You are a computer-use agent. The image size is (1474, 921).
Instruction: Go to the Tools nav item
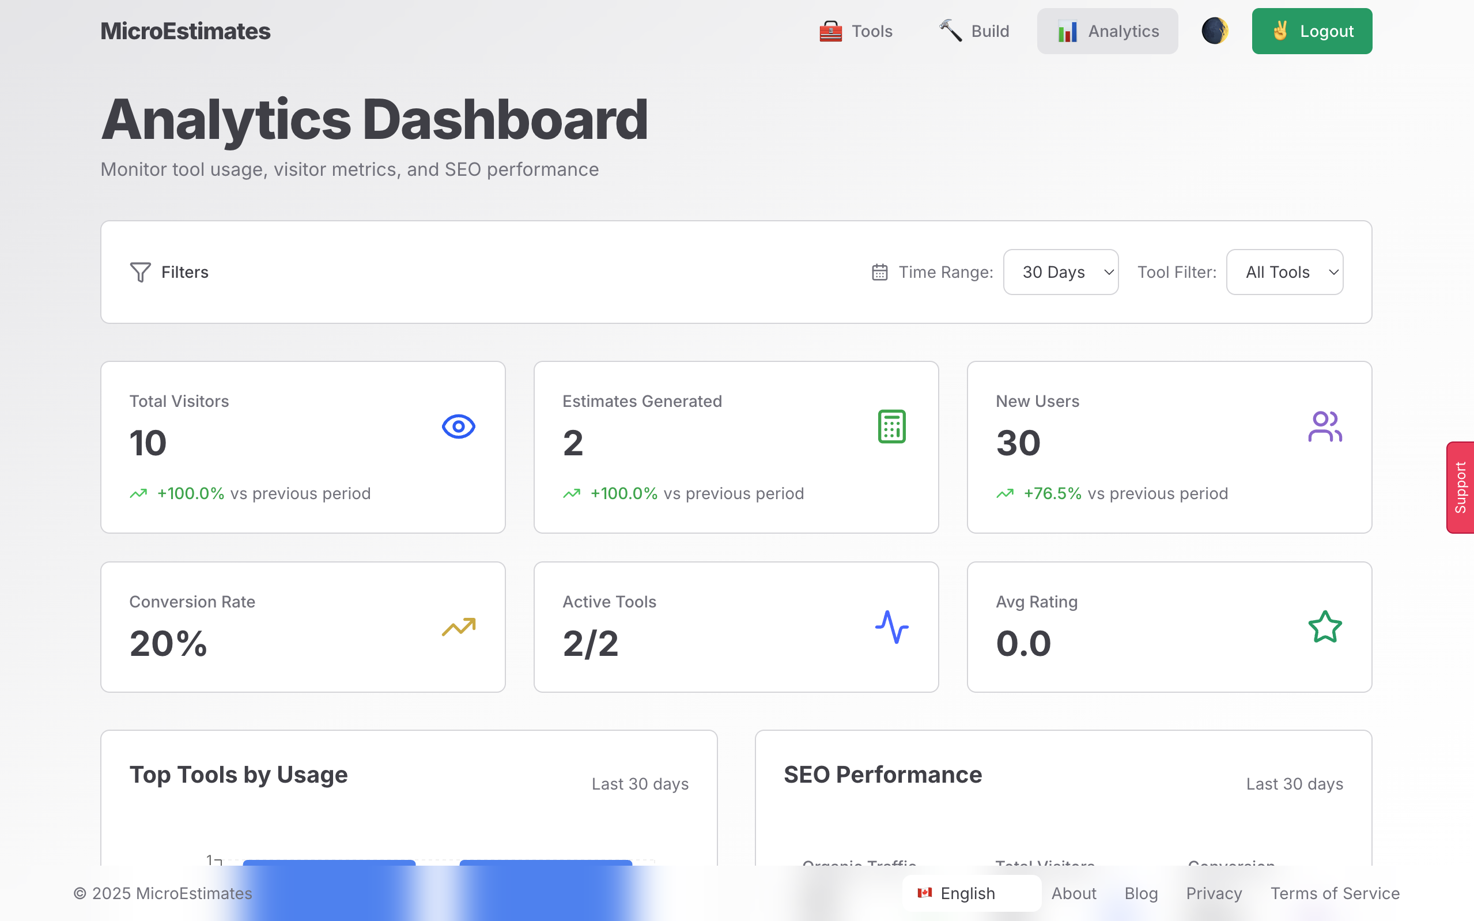pos(856,31)
